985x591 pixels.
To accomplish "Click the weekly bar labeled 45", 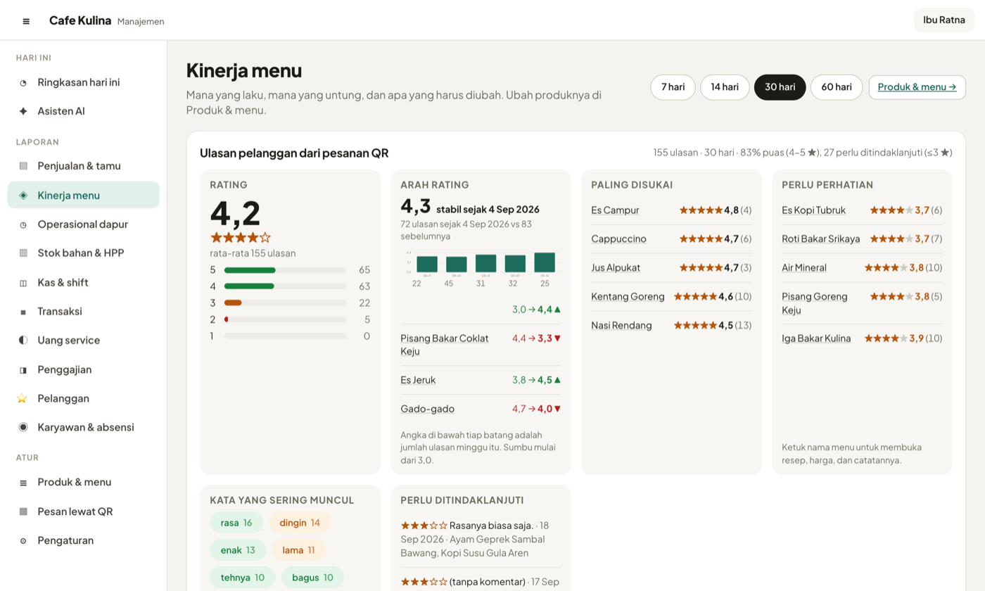I will [457, 265].
